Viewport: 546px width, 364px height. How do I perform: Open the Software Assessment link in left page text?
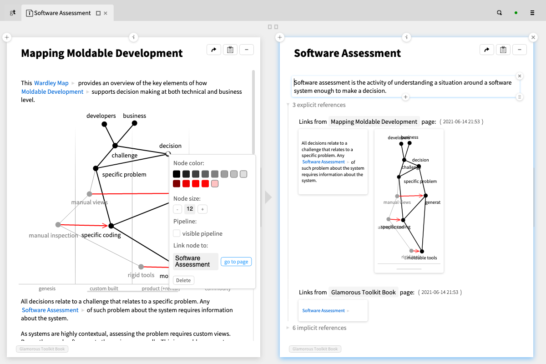tap(51, 310)
